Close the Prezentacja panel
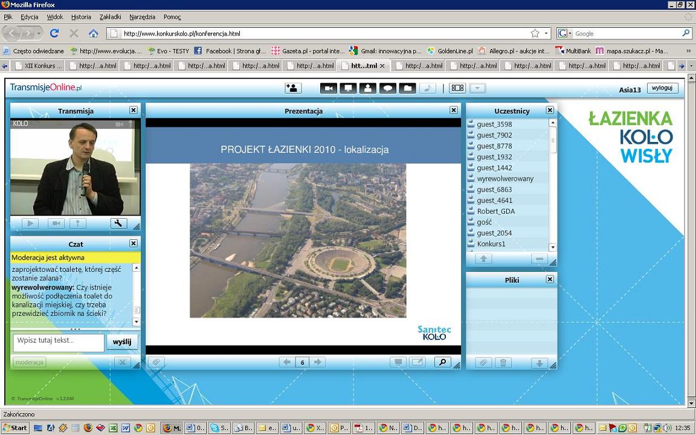Viewport: 696px width, 435px height. click(453, 110)
